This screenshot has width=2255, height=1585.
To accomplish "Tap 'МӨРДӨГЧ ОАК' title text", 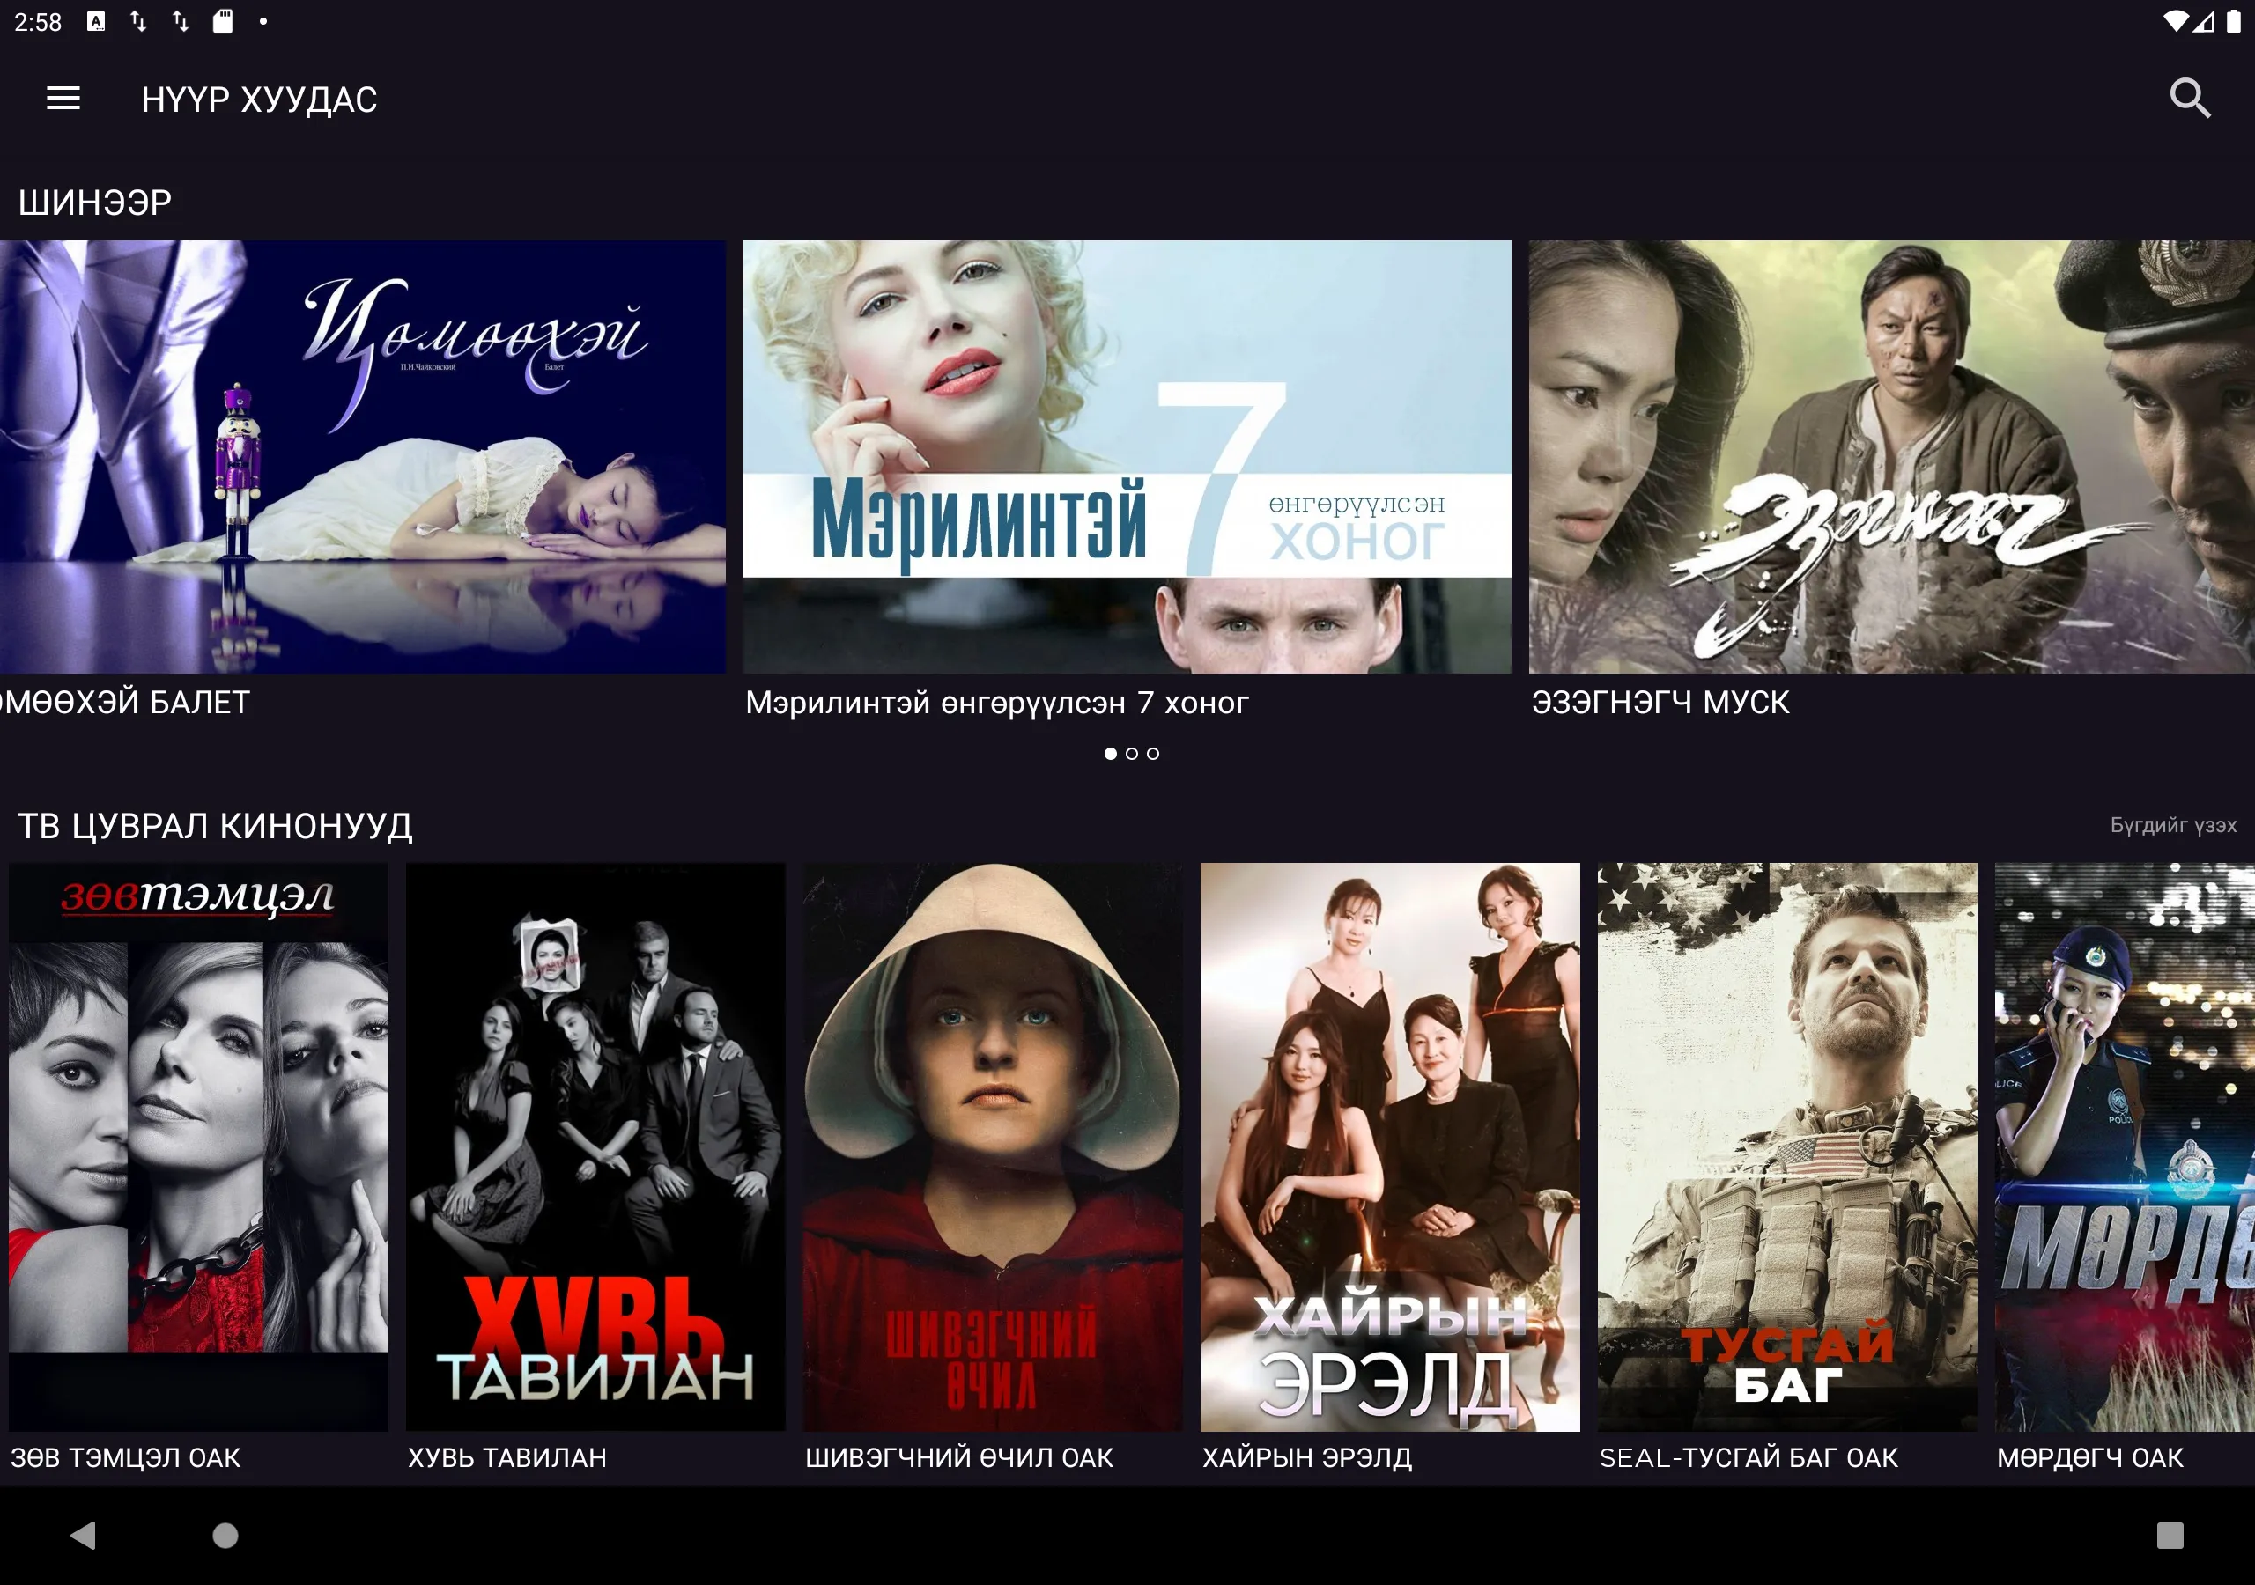I will coord(2090,1457).
